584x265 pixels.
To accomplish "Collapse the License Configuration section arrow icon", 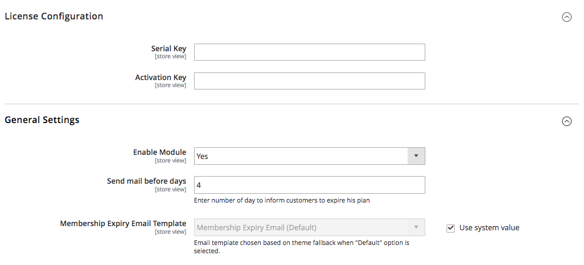I will point(566,17).
